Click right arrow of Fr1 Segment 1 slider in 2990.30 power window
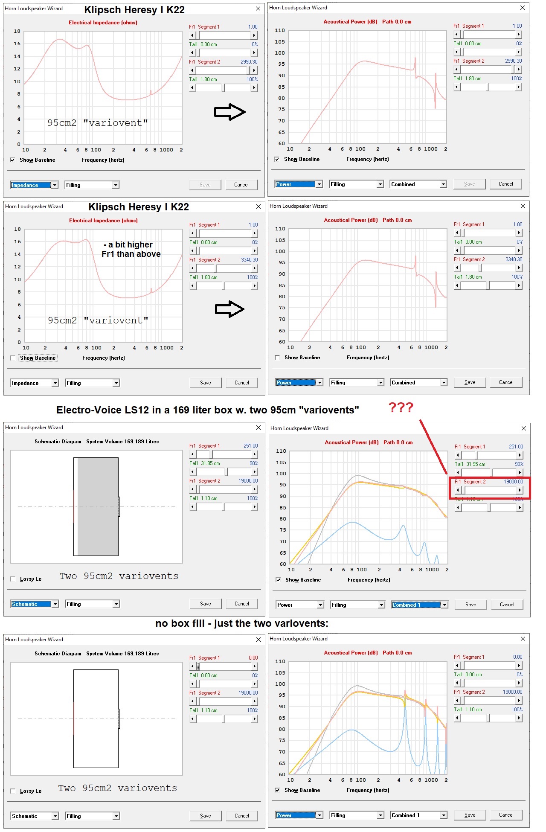 (519, 35)
